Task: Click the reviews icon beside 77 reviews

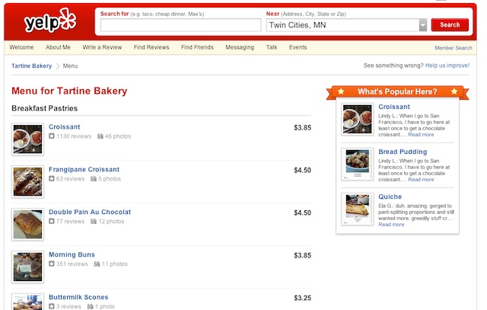Action: [52, 222]
